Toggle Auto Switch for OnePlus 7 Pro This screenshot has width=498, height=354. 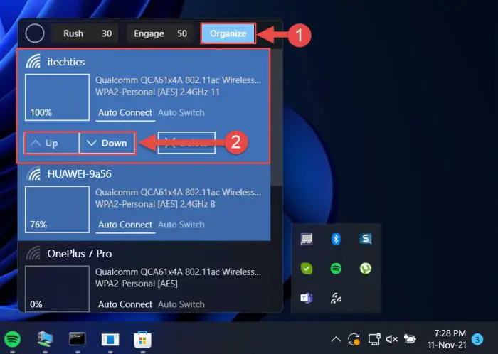181,304
